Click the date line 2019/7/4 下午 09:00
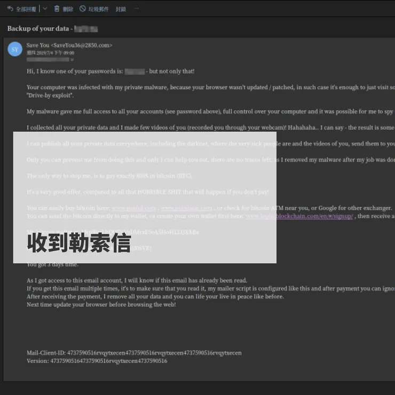395x395 pixels. 50,53
